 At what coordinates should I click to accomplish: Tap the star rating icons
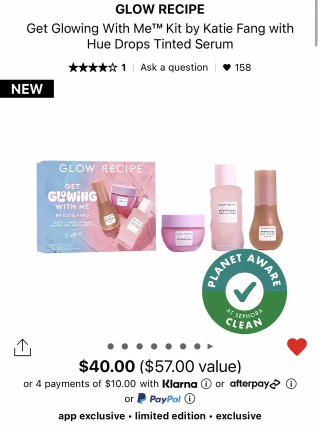point(93,67)
